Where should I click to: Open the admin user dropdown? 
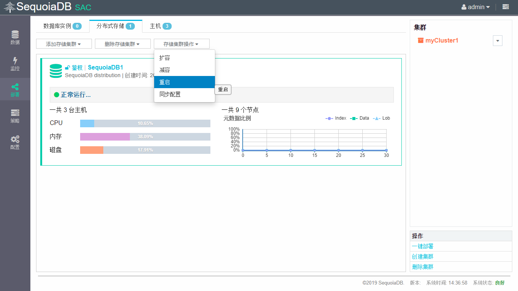(475, 7)
